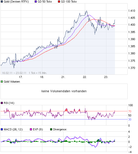Click the 1.410 price axis label
This screenshot has width=138, height=154.
point(132,11)
